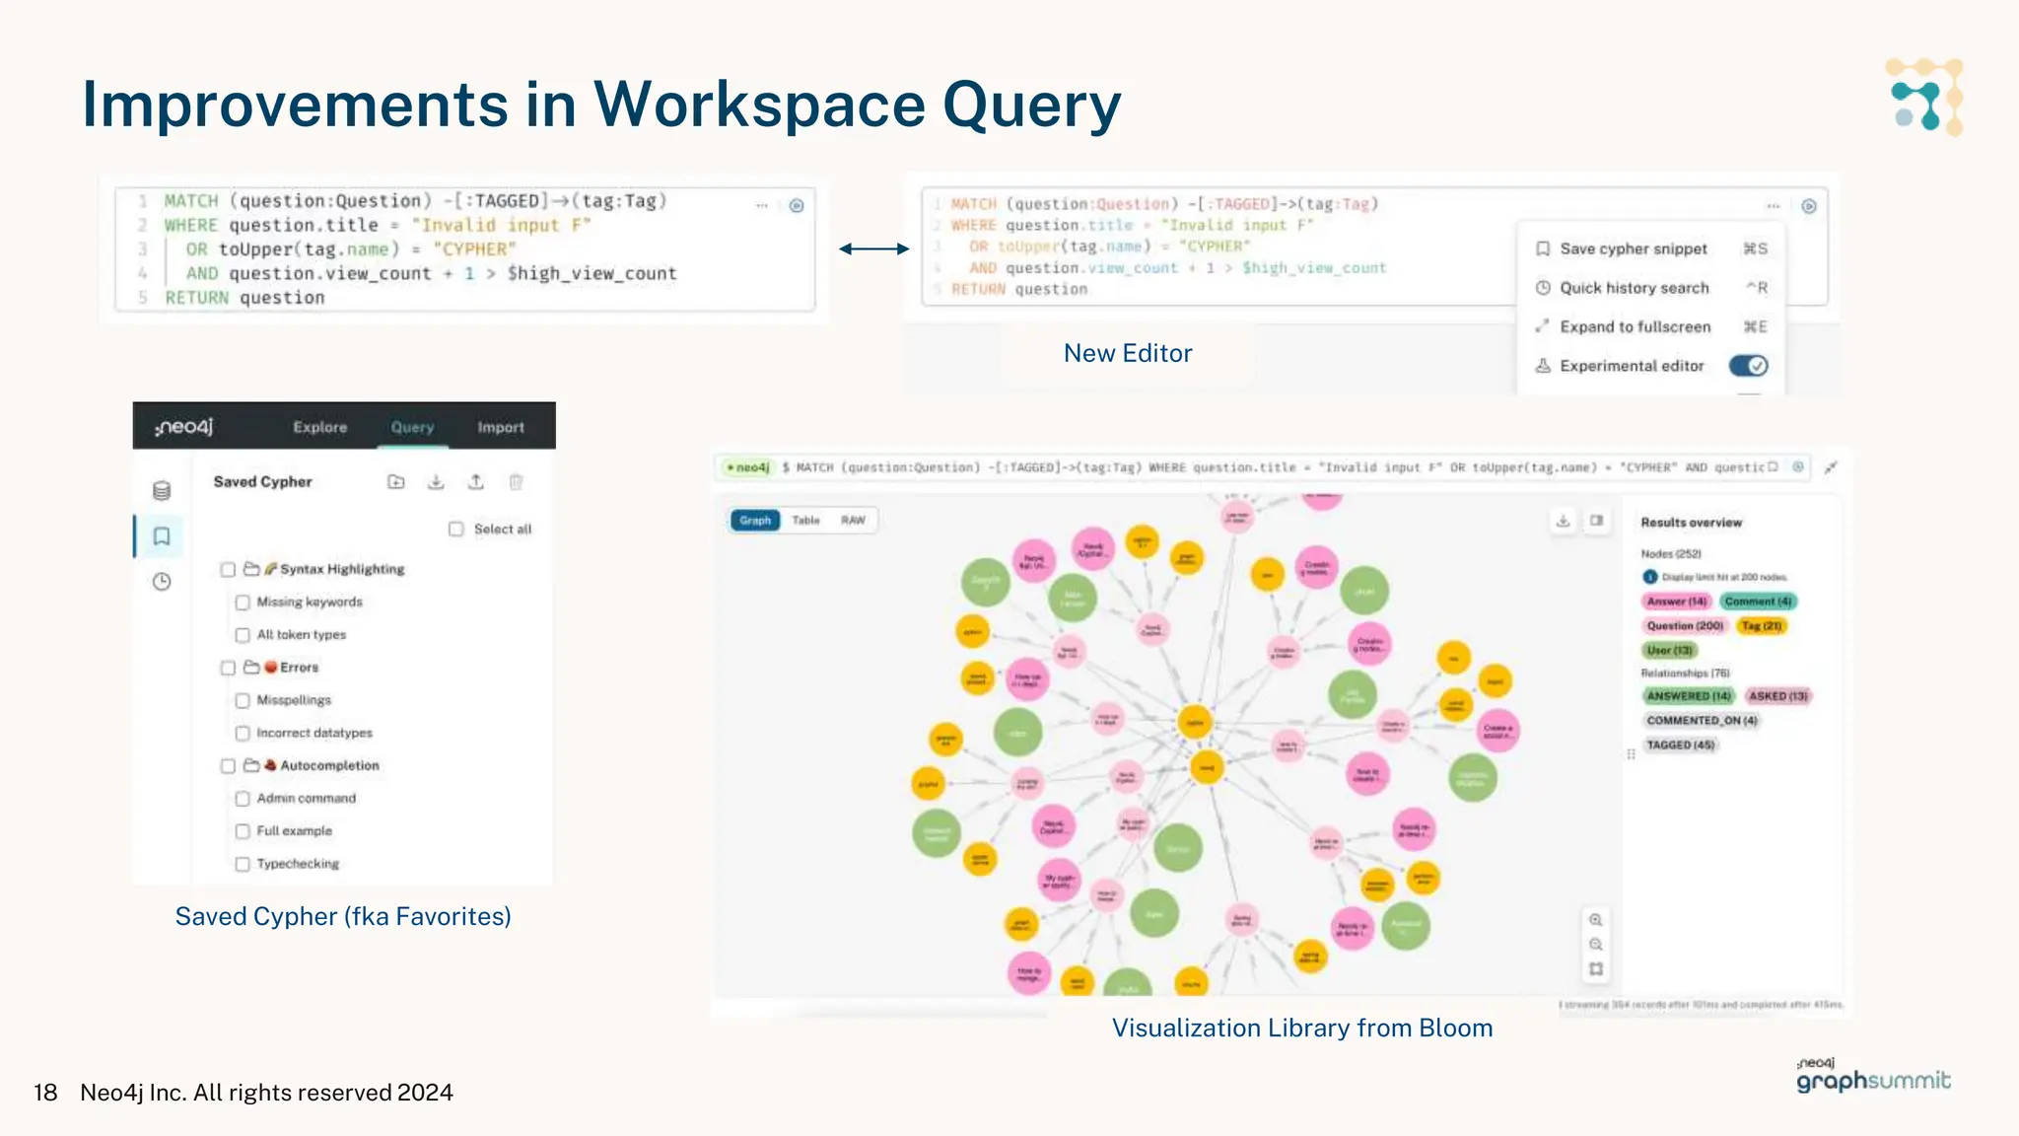Viewport: 2019px width, 1136px height.
Task: Check the Autocompletion folder checkbox
Action: coord(228,765)
